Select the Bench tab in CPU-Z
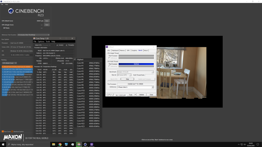The image size is (262, 147). click(140, 50)
